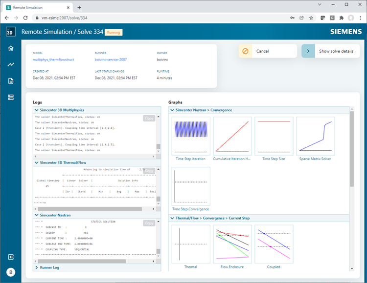
Task: Open the analytics chart icon in sidebar
Action: [x=11, y=64]
